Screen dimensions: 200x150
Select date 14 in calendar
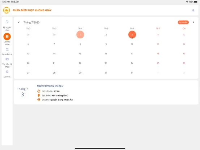[54, 54]
